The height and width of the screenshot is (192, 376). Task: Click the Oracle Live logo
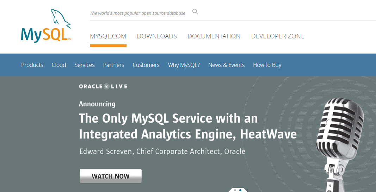click(103, 86)
